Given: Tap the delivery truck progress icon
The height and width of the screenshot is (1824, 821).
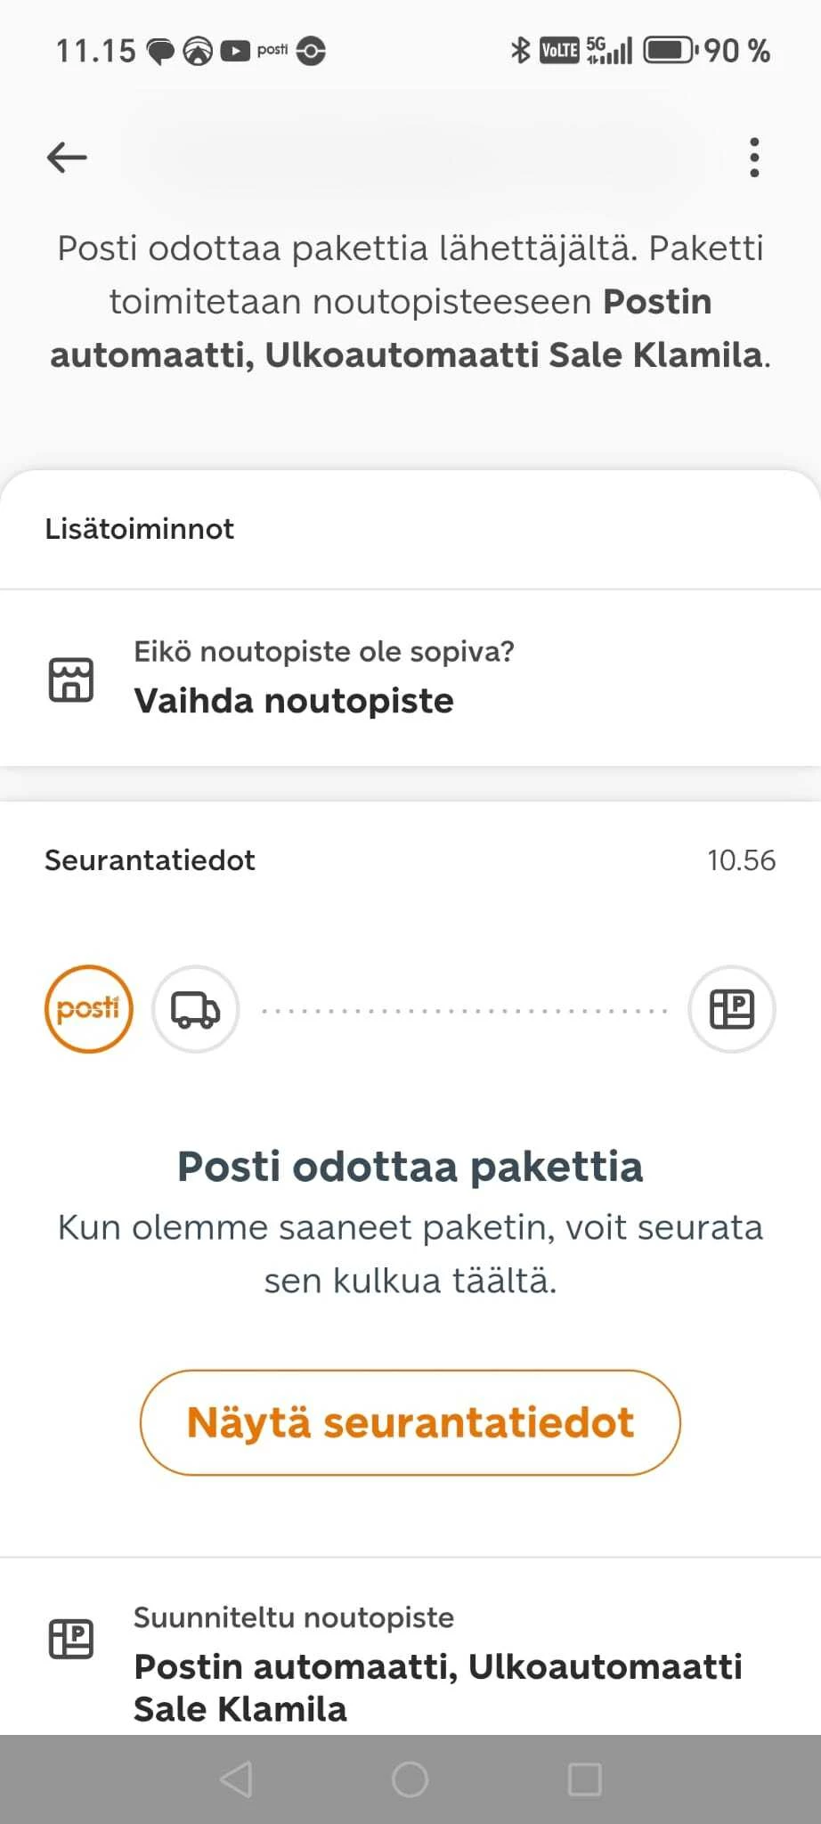Looking at the screenshot, I should 195,1009.
